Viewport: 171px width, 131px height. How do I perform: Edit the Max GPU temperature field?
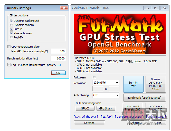58,51
